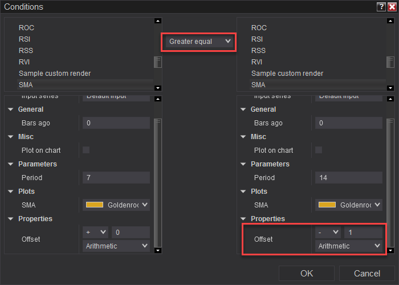
Task: Select Sample custom render in left list
Action: (55, 74)
